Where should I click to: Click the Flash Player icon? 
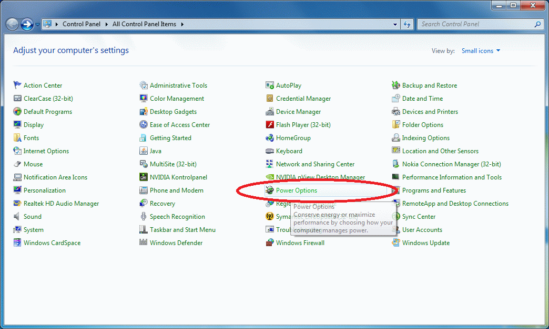270,124
